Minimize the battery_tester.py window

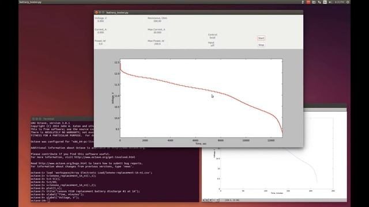tap(100, 13)
